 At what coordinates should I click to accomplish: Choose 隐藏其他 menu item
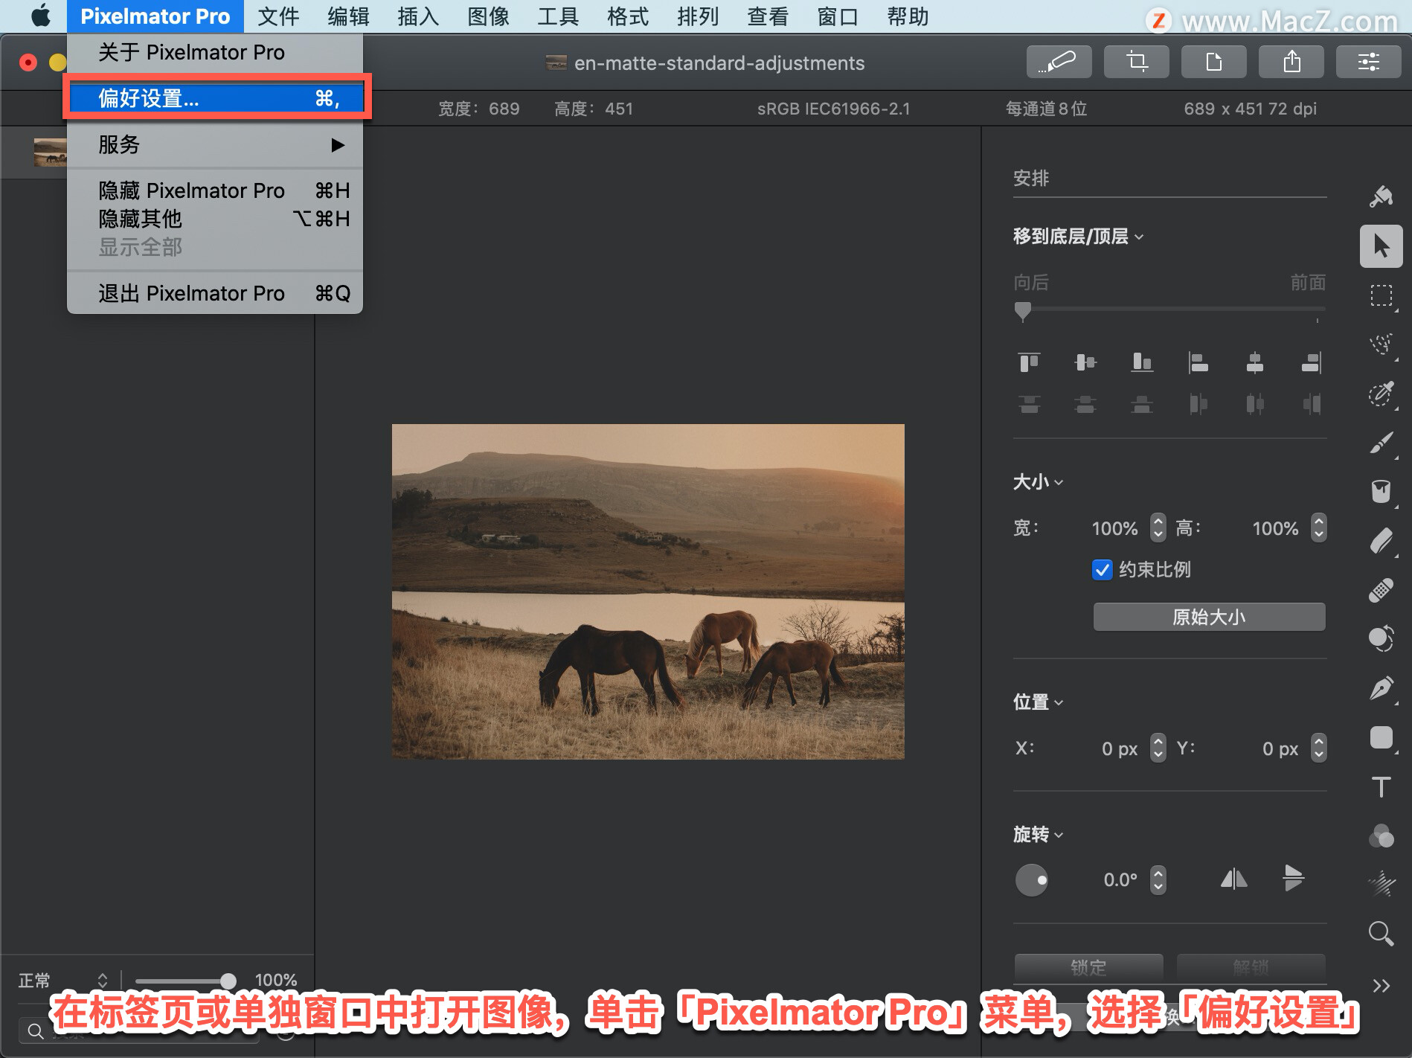click(215, 219)
